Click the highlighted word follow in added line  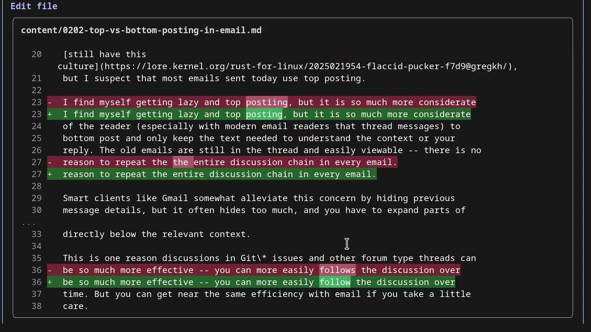click(335, 282)
